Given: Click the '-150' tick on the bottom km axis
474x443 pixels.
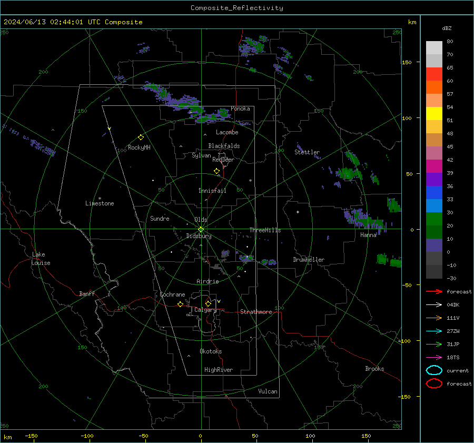Looking at the screenshot, I should tap(31, 436).
